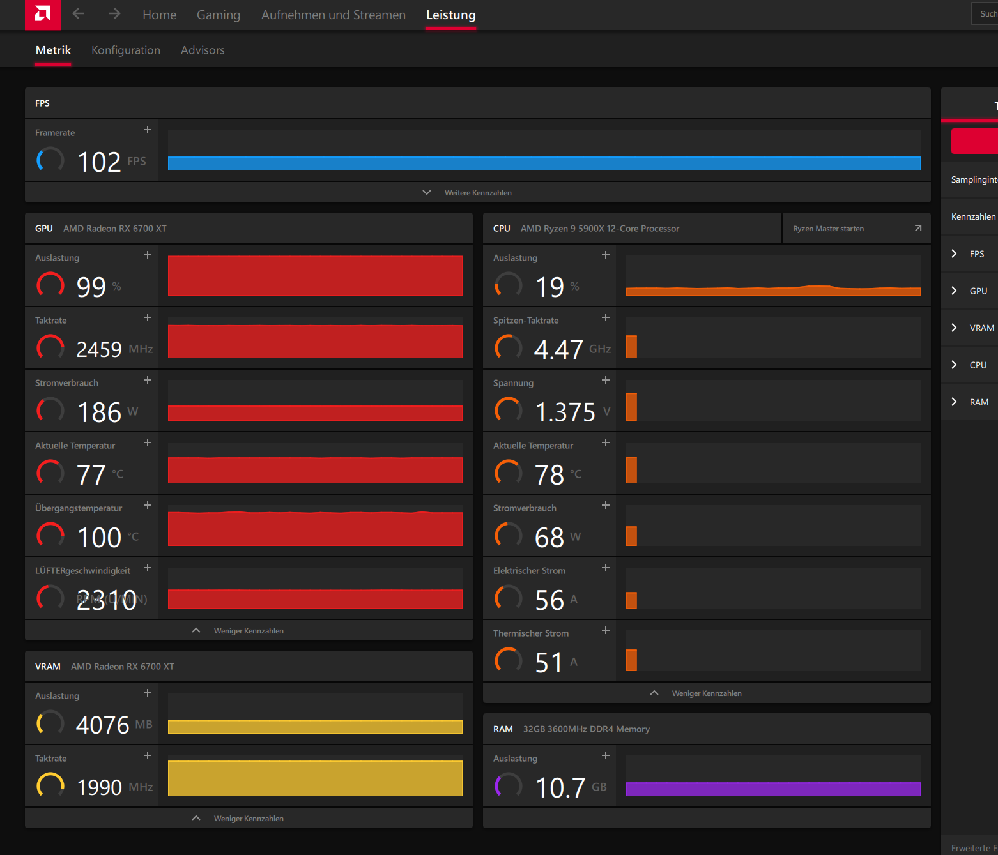This screenshot has width=998, height=855.
Task: Click plus icon for CPU Aktuelle Temperatur
Action: click(x=606, y=443)
